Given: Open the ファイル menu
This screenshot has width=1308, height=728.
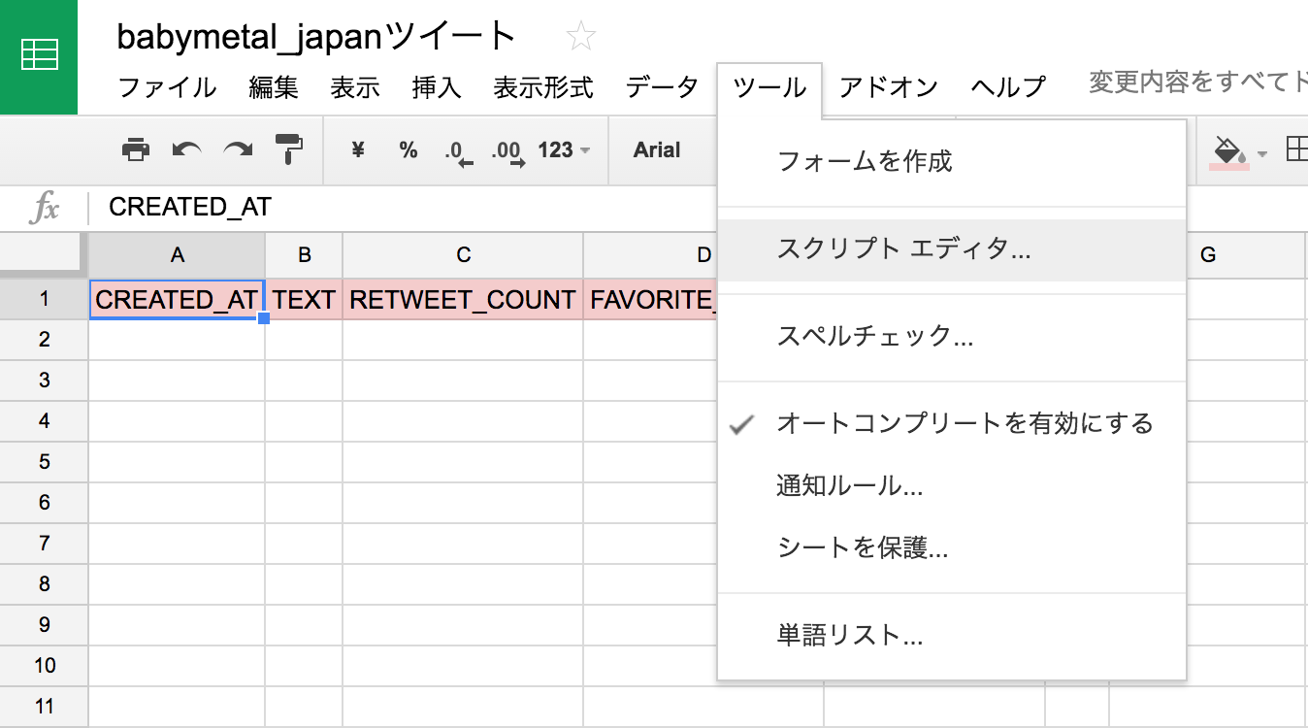Looking at the screenshot, I should (x=167, y=87).
